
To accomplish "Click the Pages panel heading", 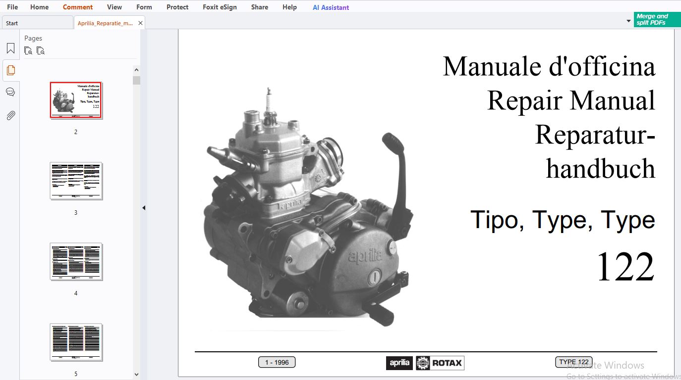I will pos(33,38).
